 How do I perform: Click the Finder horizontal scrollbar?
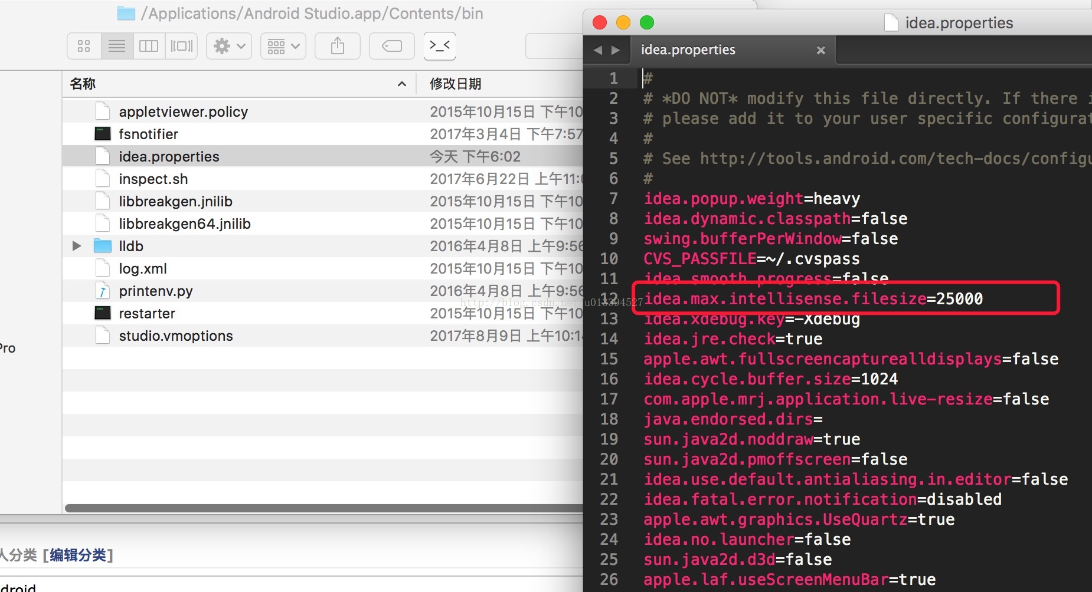pyautogui.click(x=324, y=508)
